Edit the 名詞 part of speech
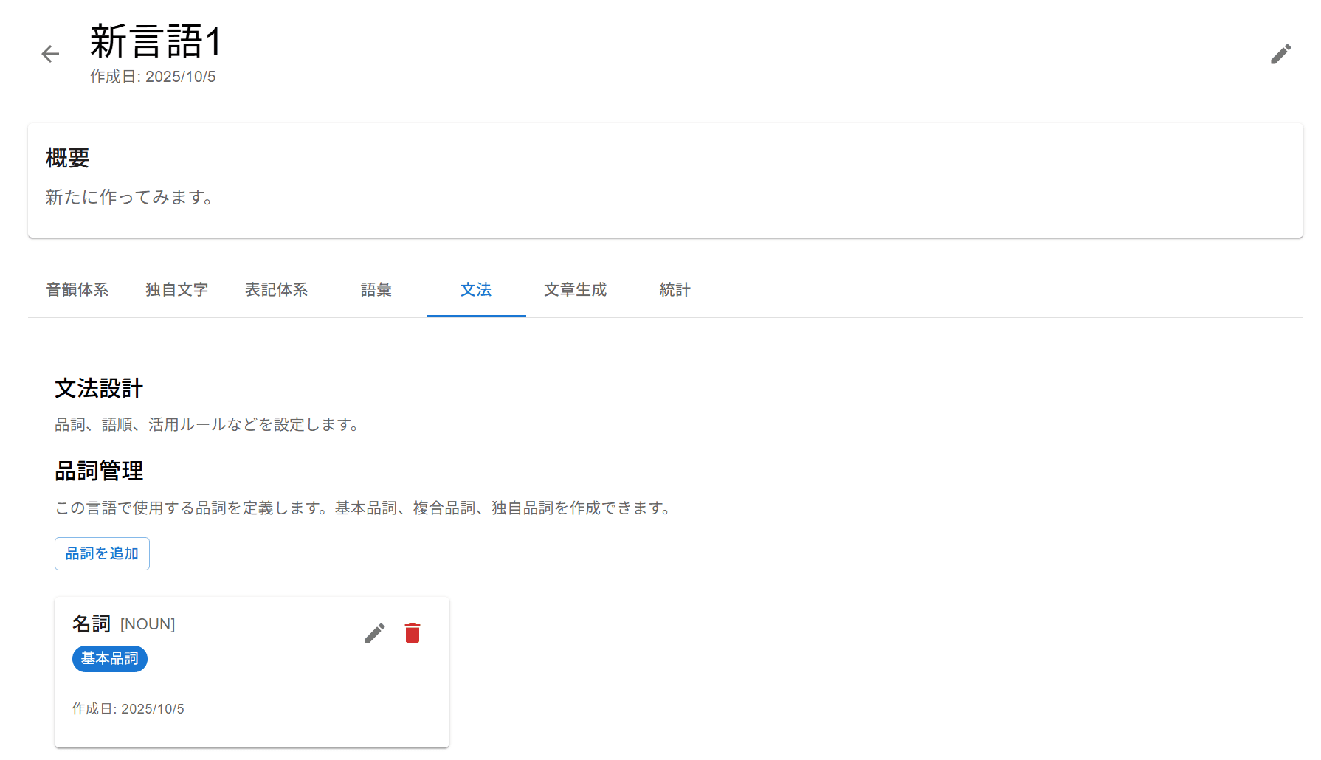The image size is (1321, 760). click(374, 633)
